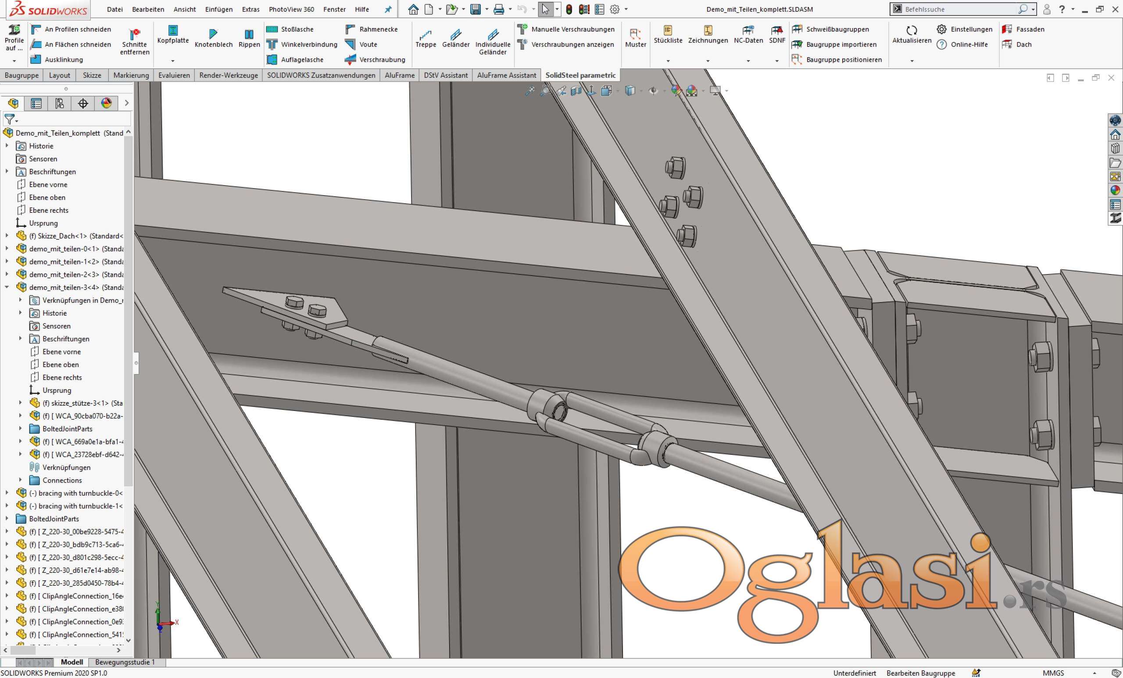
Task: Click the Aktualisieren refresh icon
Action: pyautogui.click(x=912, y=31)
